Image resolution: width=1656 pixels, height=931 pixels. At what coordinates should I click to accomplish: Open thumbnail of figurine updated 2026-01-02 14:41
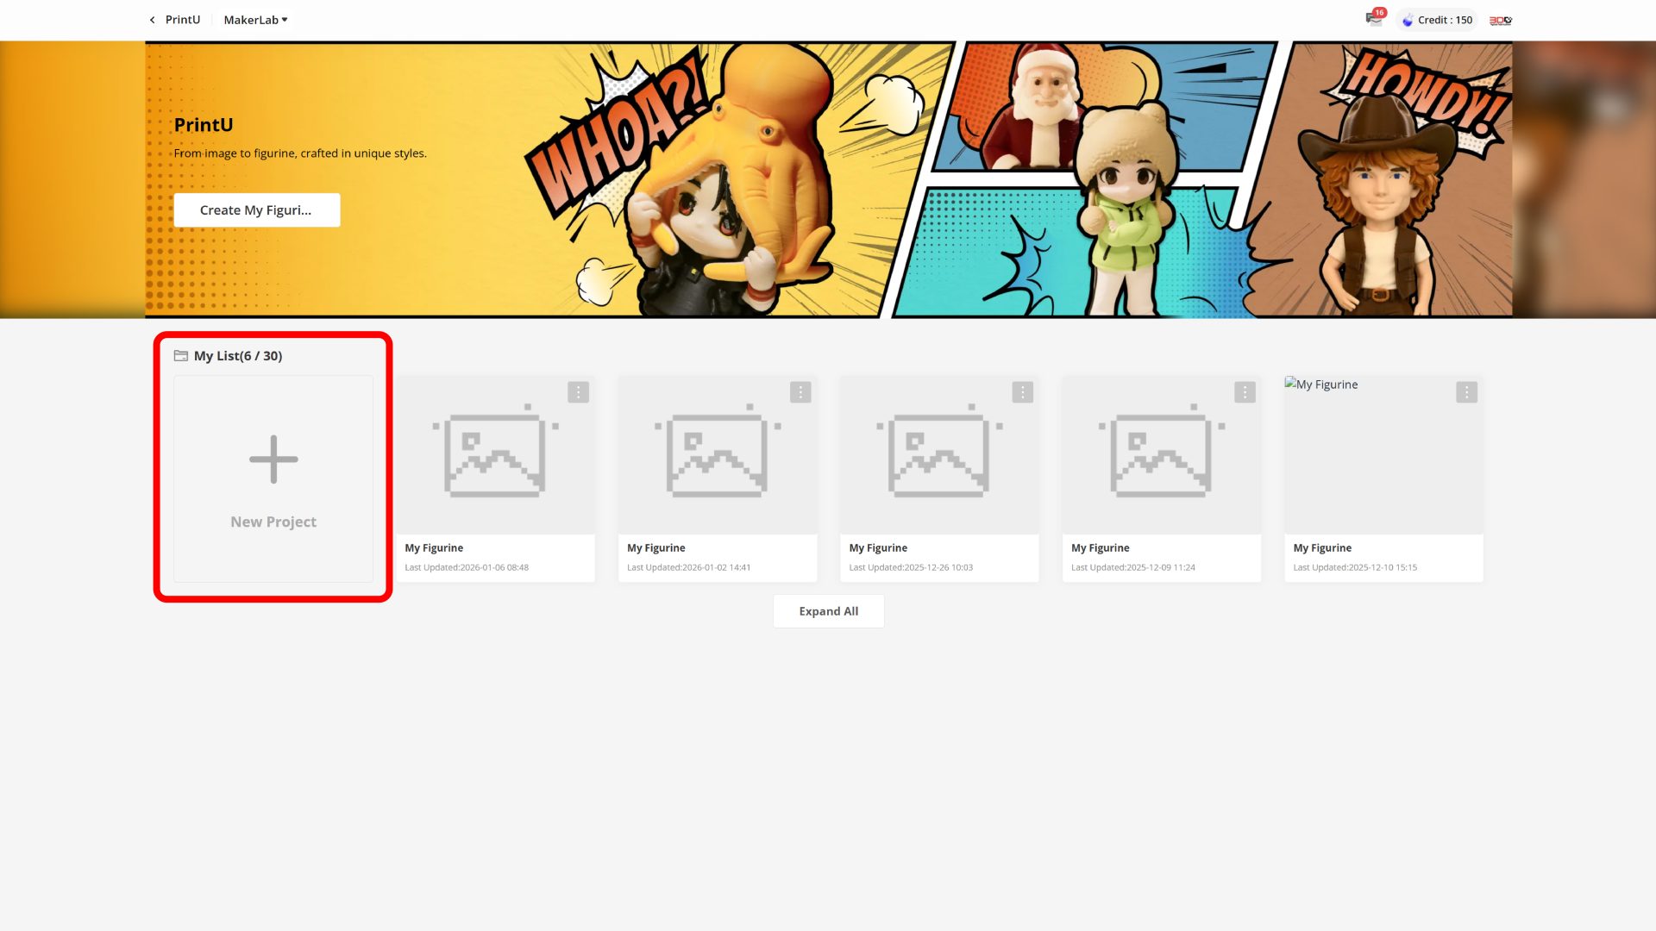click(x=717, y=454)
